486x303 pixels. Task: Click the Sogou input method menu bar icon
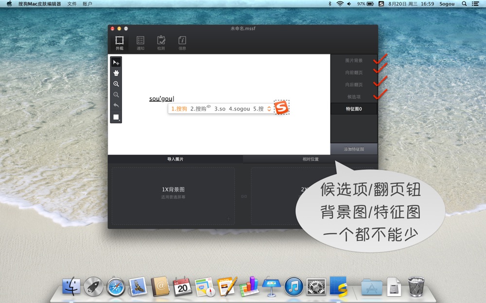coord(381,4)
